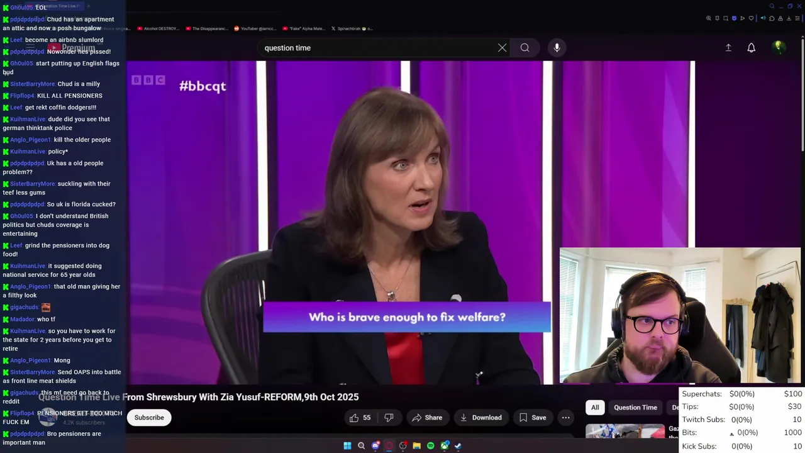
Task: Open Windows taskbar search
Action: 361,445
